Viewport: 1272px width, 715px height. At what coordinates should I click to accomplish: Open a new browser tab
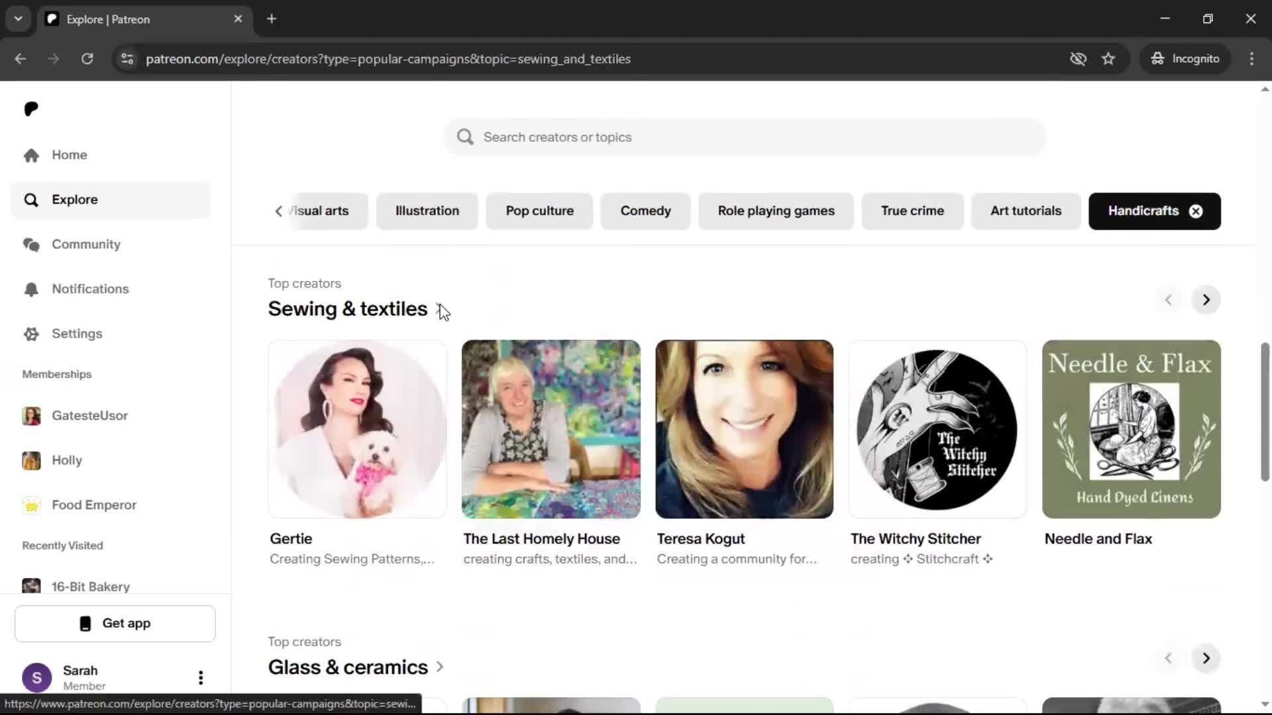(272, 19)
